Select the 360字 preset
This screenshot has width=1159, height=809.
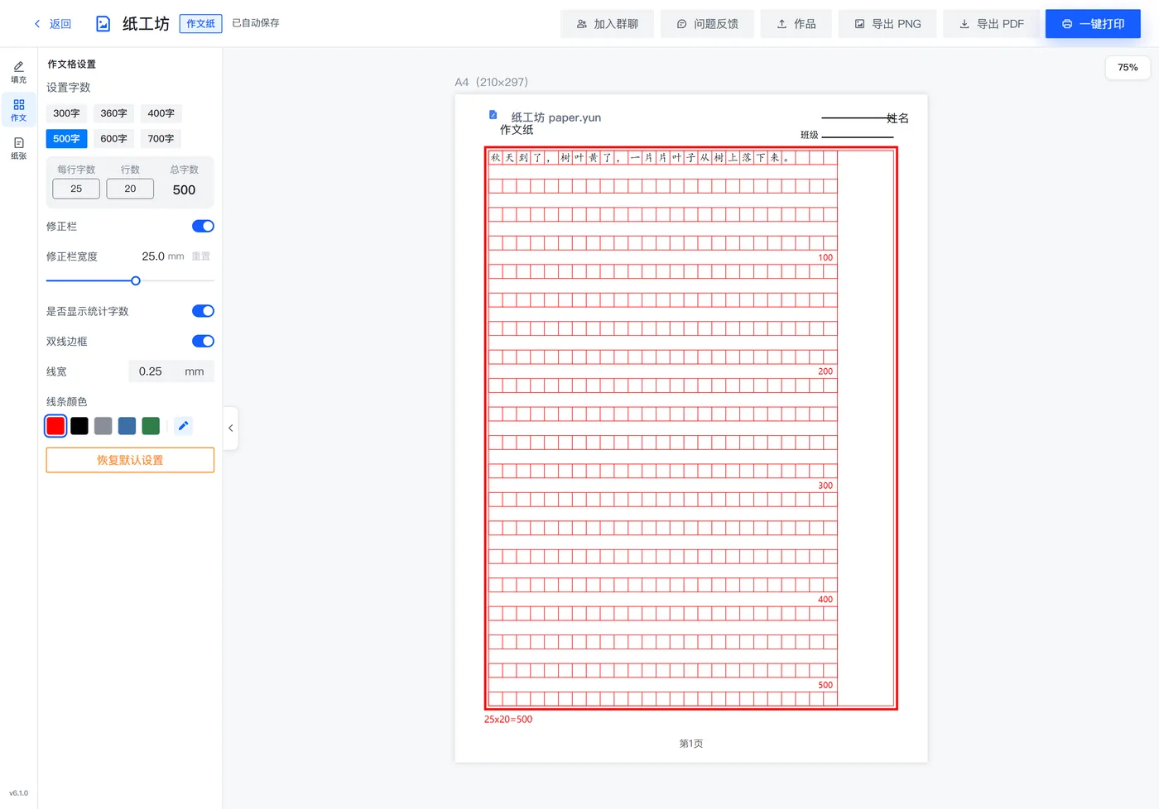click(x=113, y=113)
